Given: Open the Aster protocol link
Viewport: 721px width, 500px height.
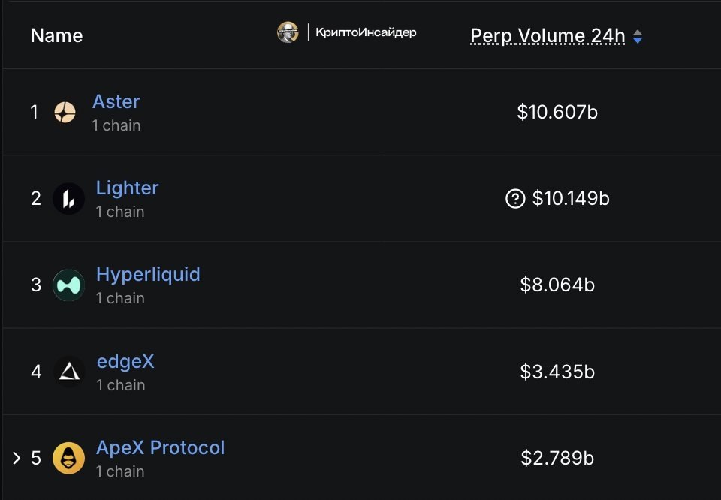Looking at the screenshot, I should coord(116,101).
